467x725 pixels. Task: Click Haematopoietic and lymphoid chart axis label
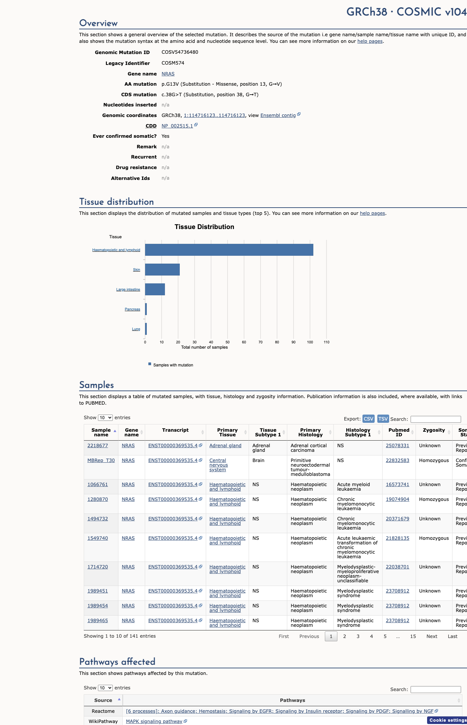pos(116,250)
